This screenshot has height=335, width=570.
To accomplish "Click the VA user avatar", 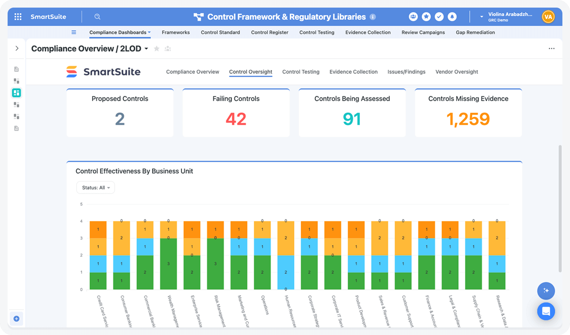I will tap(548, 17).
